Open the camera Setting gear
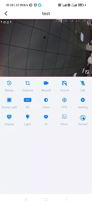The image size is (92, 205). pyautogui.click(x=83, y=100)
